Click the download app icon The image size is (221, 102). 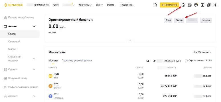click(x=202, y=5)
